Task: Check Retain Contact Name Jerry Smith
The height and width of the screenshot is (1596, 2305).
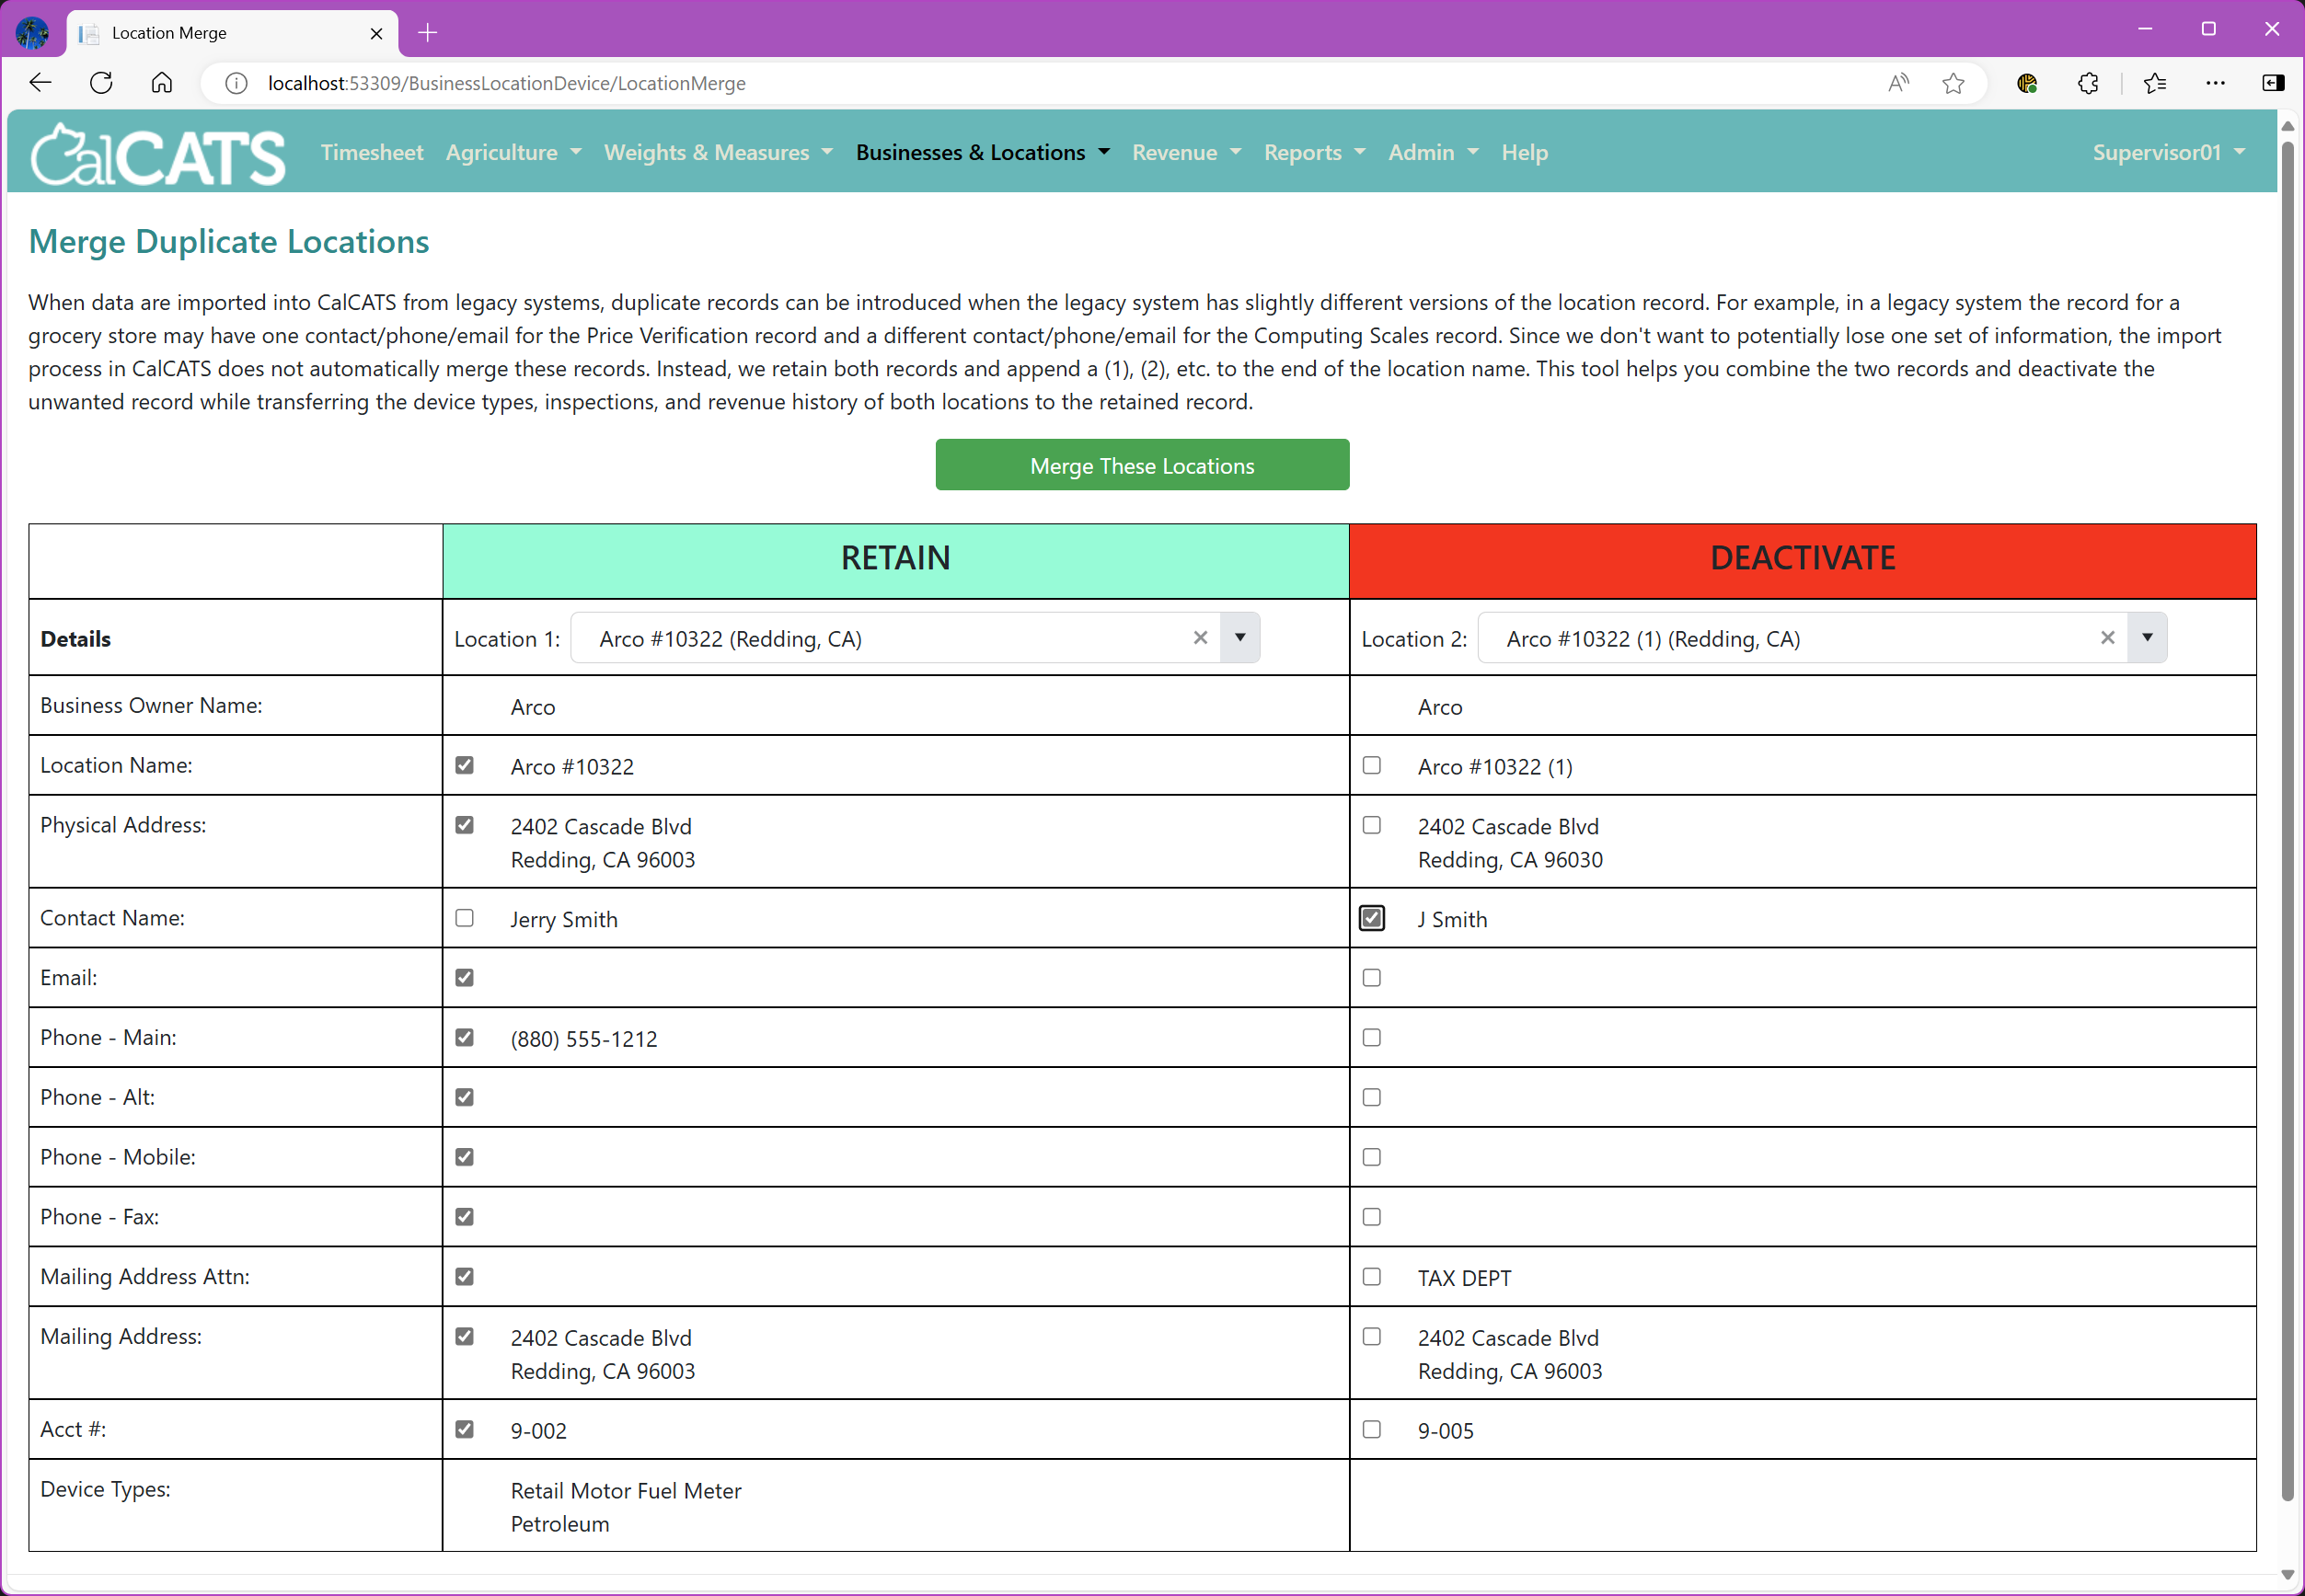Action: coord(464,918)
